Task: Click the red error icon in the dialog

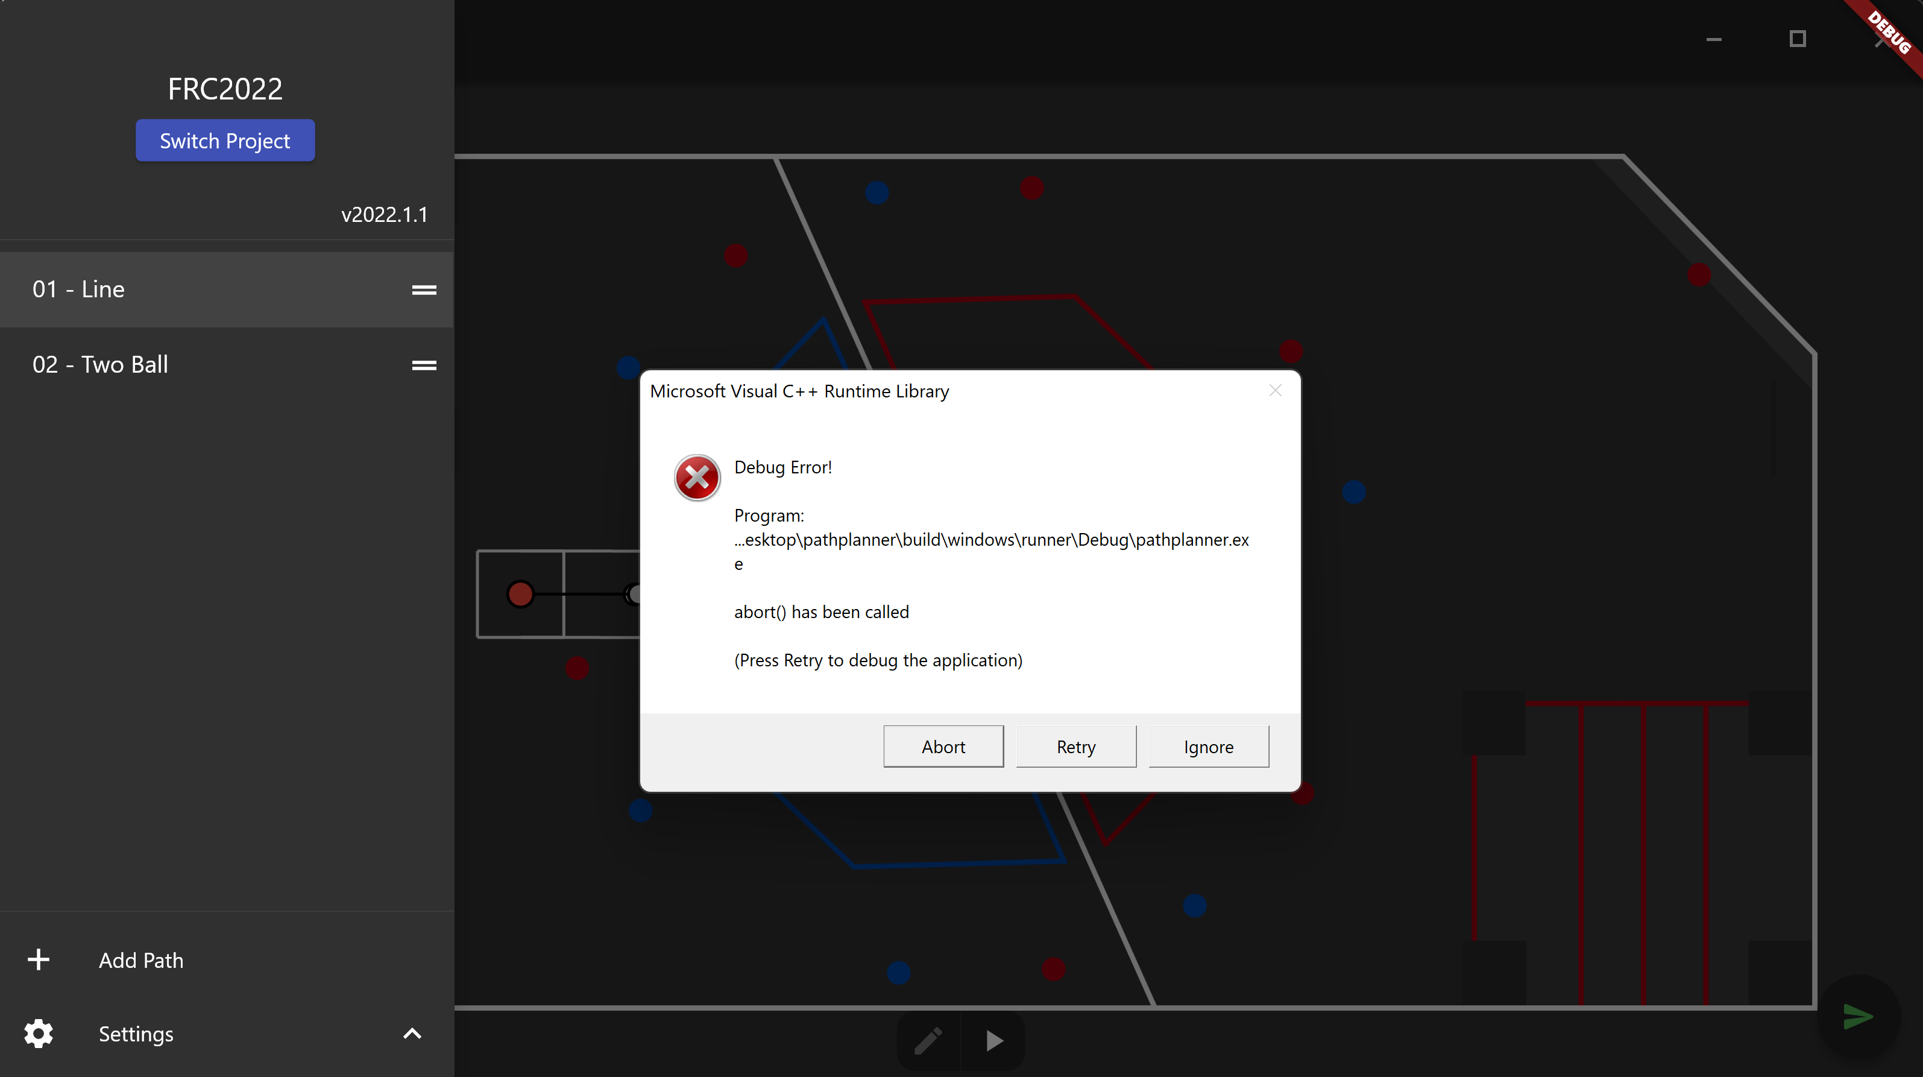Action: [x=696, y=477]
